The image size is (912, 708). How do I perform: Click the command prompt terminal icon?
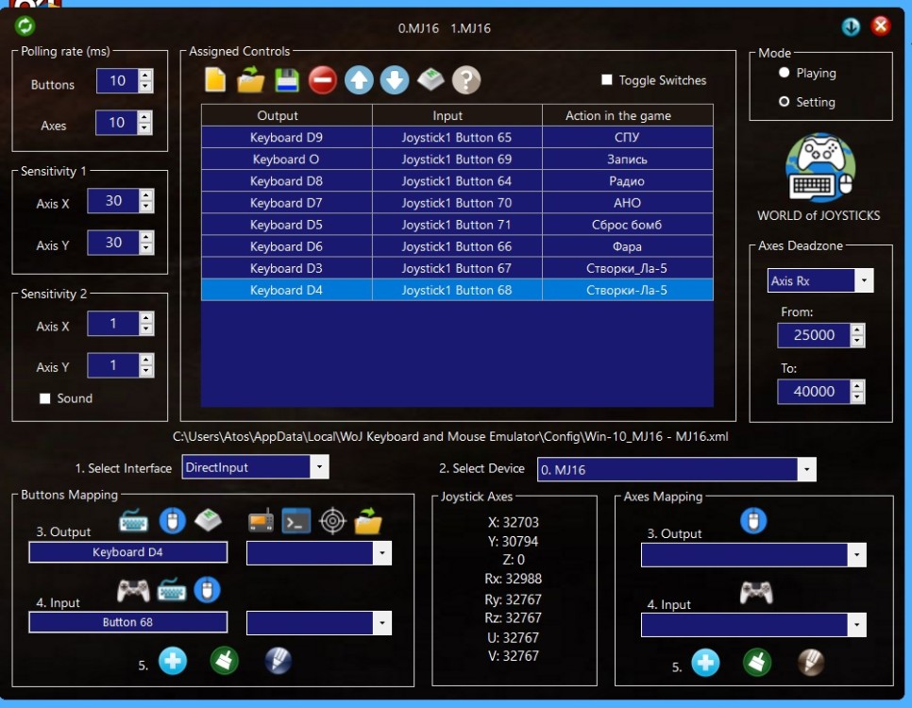point(296,521)
